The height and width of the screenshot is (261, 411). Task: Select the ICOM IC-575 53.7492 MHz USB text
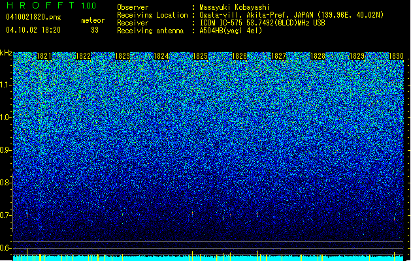tap(262, 23)
